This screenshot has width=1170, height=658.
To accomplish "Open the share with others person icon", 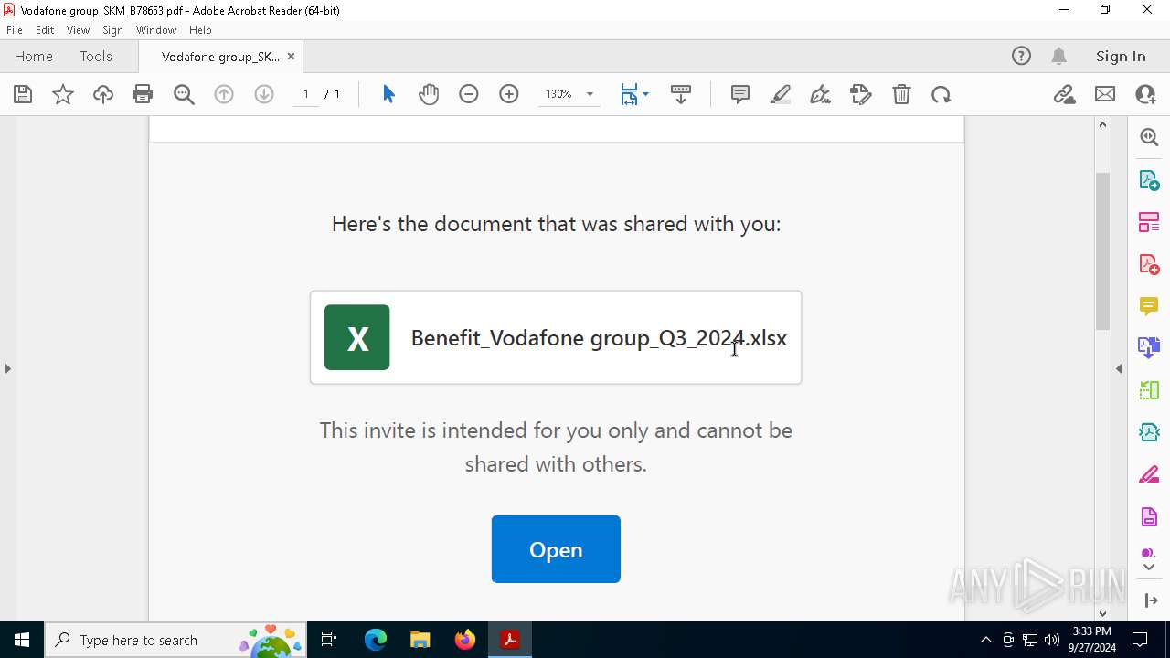I will 1145,94.
